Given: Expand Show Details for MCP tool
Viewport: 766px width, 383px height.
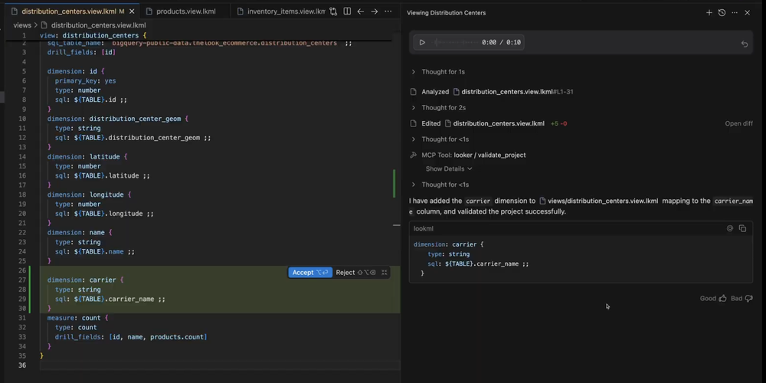Looking at the screenshot, I should pyautogui.click(x=449, y=169).
